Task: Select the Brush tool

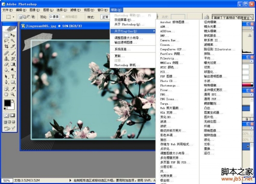Action: (13, 53)
